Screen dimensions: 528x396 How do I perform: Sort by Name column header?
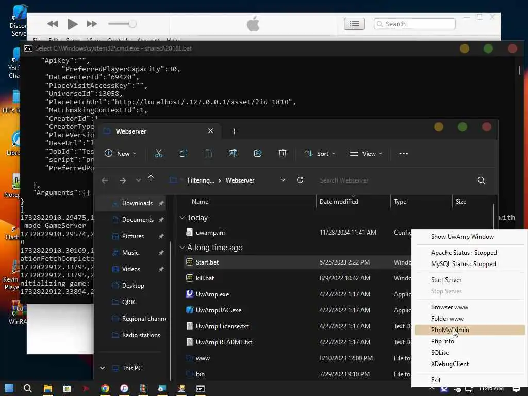(x=200, y=202)
